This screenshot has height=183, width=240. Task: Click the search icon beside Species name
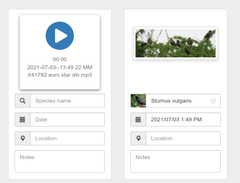tap(23, 101)
